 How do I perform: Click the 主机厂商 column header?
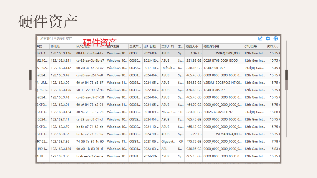168,47
